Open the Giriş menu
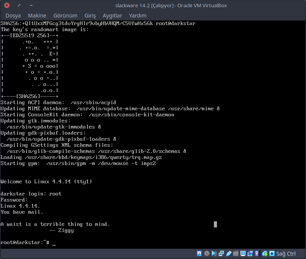306x259 pixels. (x=90, y=16)
